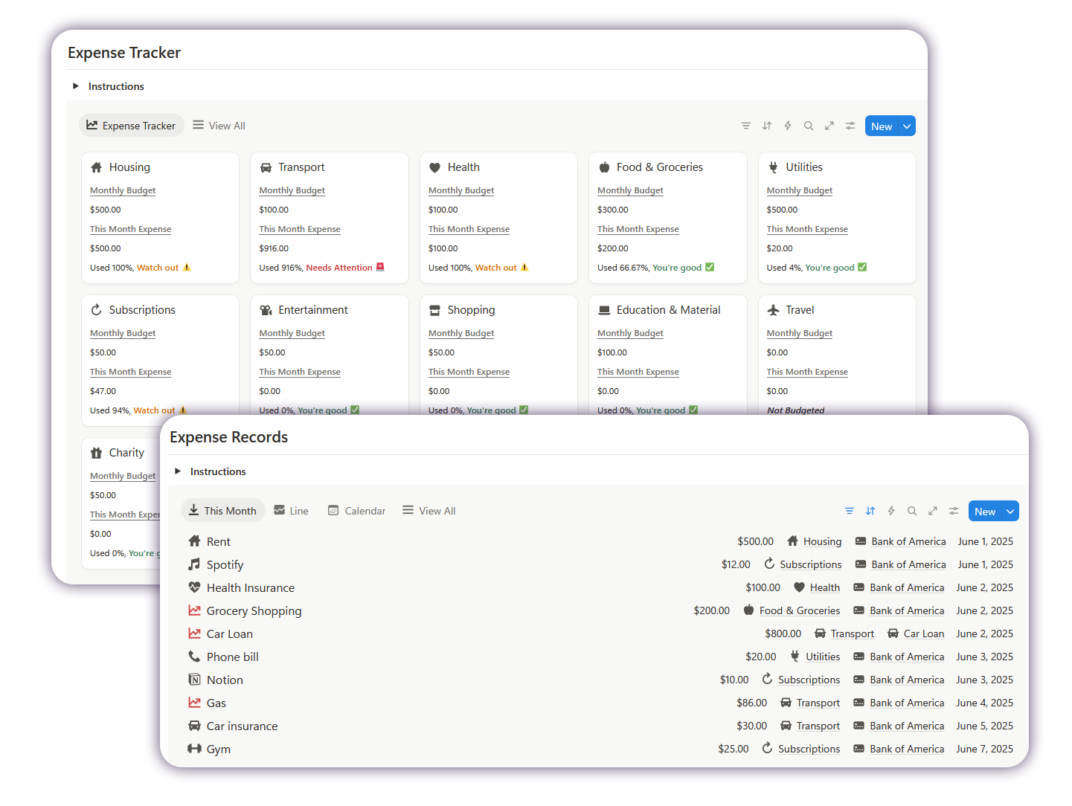Open the Food & Groceries link on Grocery Shopping row

[799, 610]
